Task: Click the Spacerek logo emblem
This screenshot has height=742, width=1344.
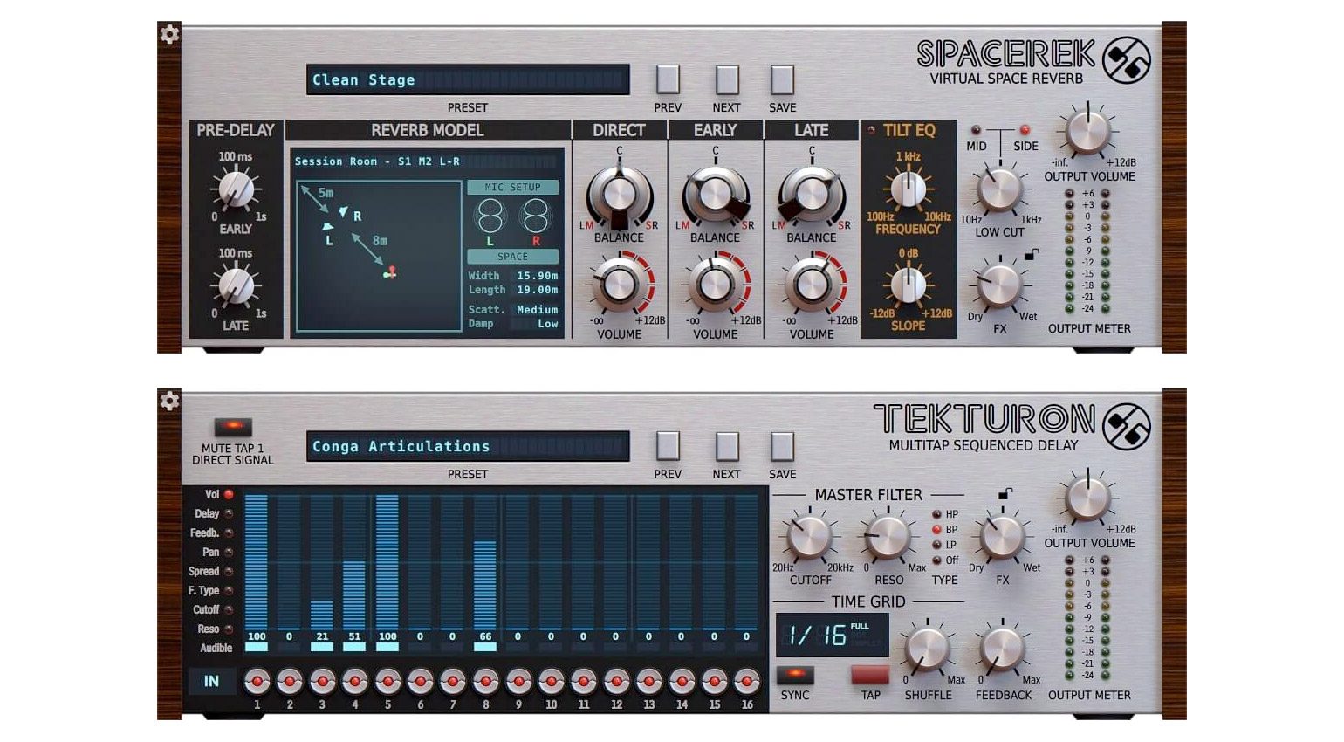Action: 1126,60
